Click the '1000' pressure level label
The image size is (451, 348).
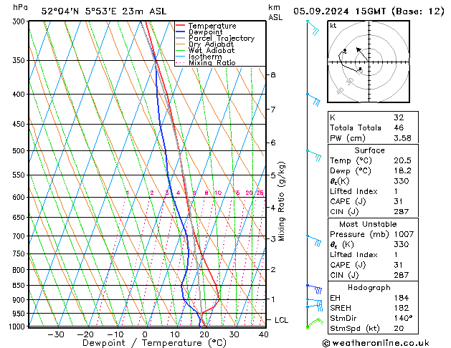tap(17, 327)
